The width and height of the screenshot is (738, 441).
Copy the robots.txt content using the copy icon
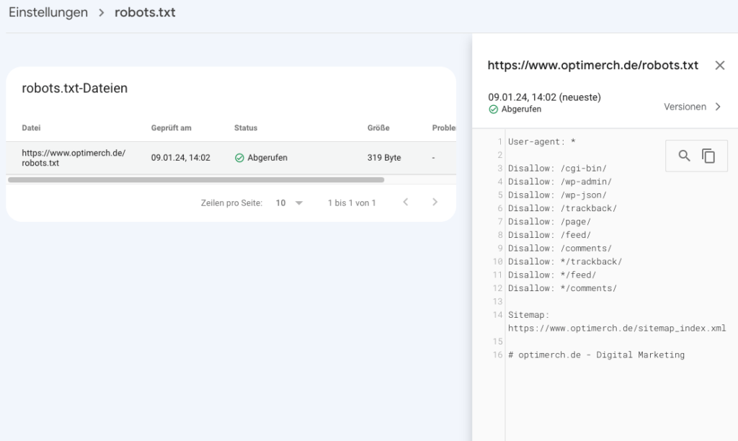pos(708,155)
